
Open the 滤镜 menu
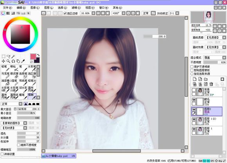tap(76, 8)
